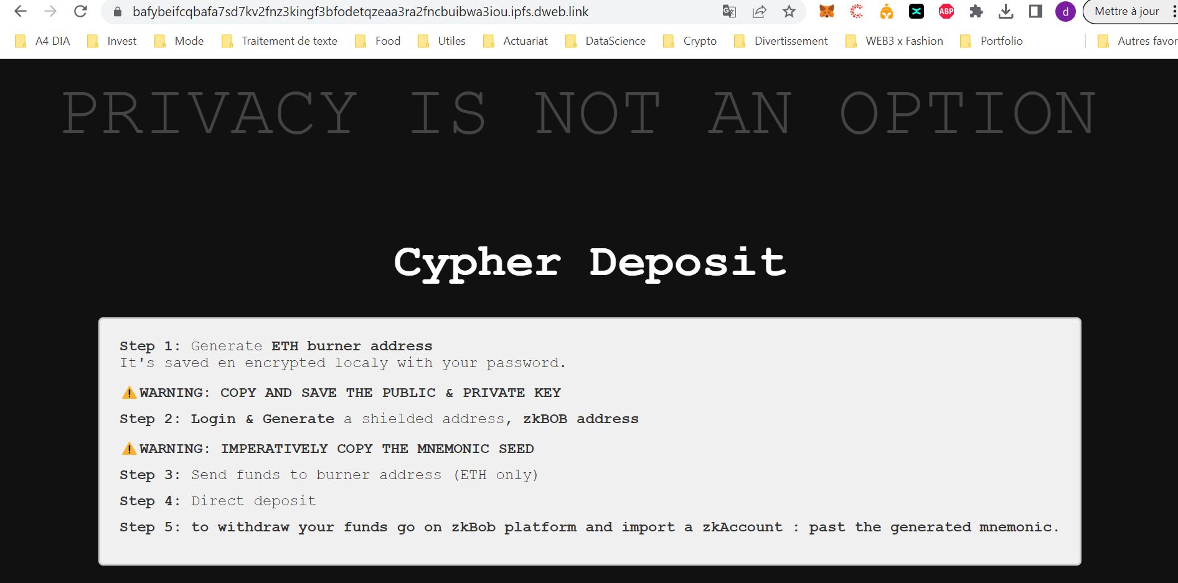Open the Portfolio bookmark folder
This screenshot has width=1178, height=583.
click(x=991, y=41)
